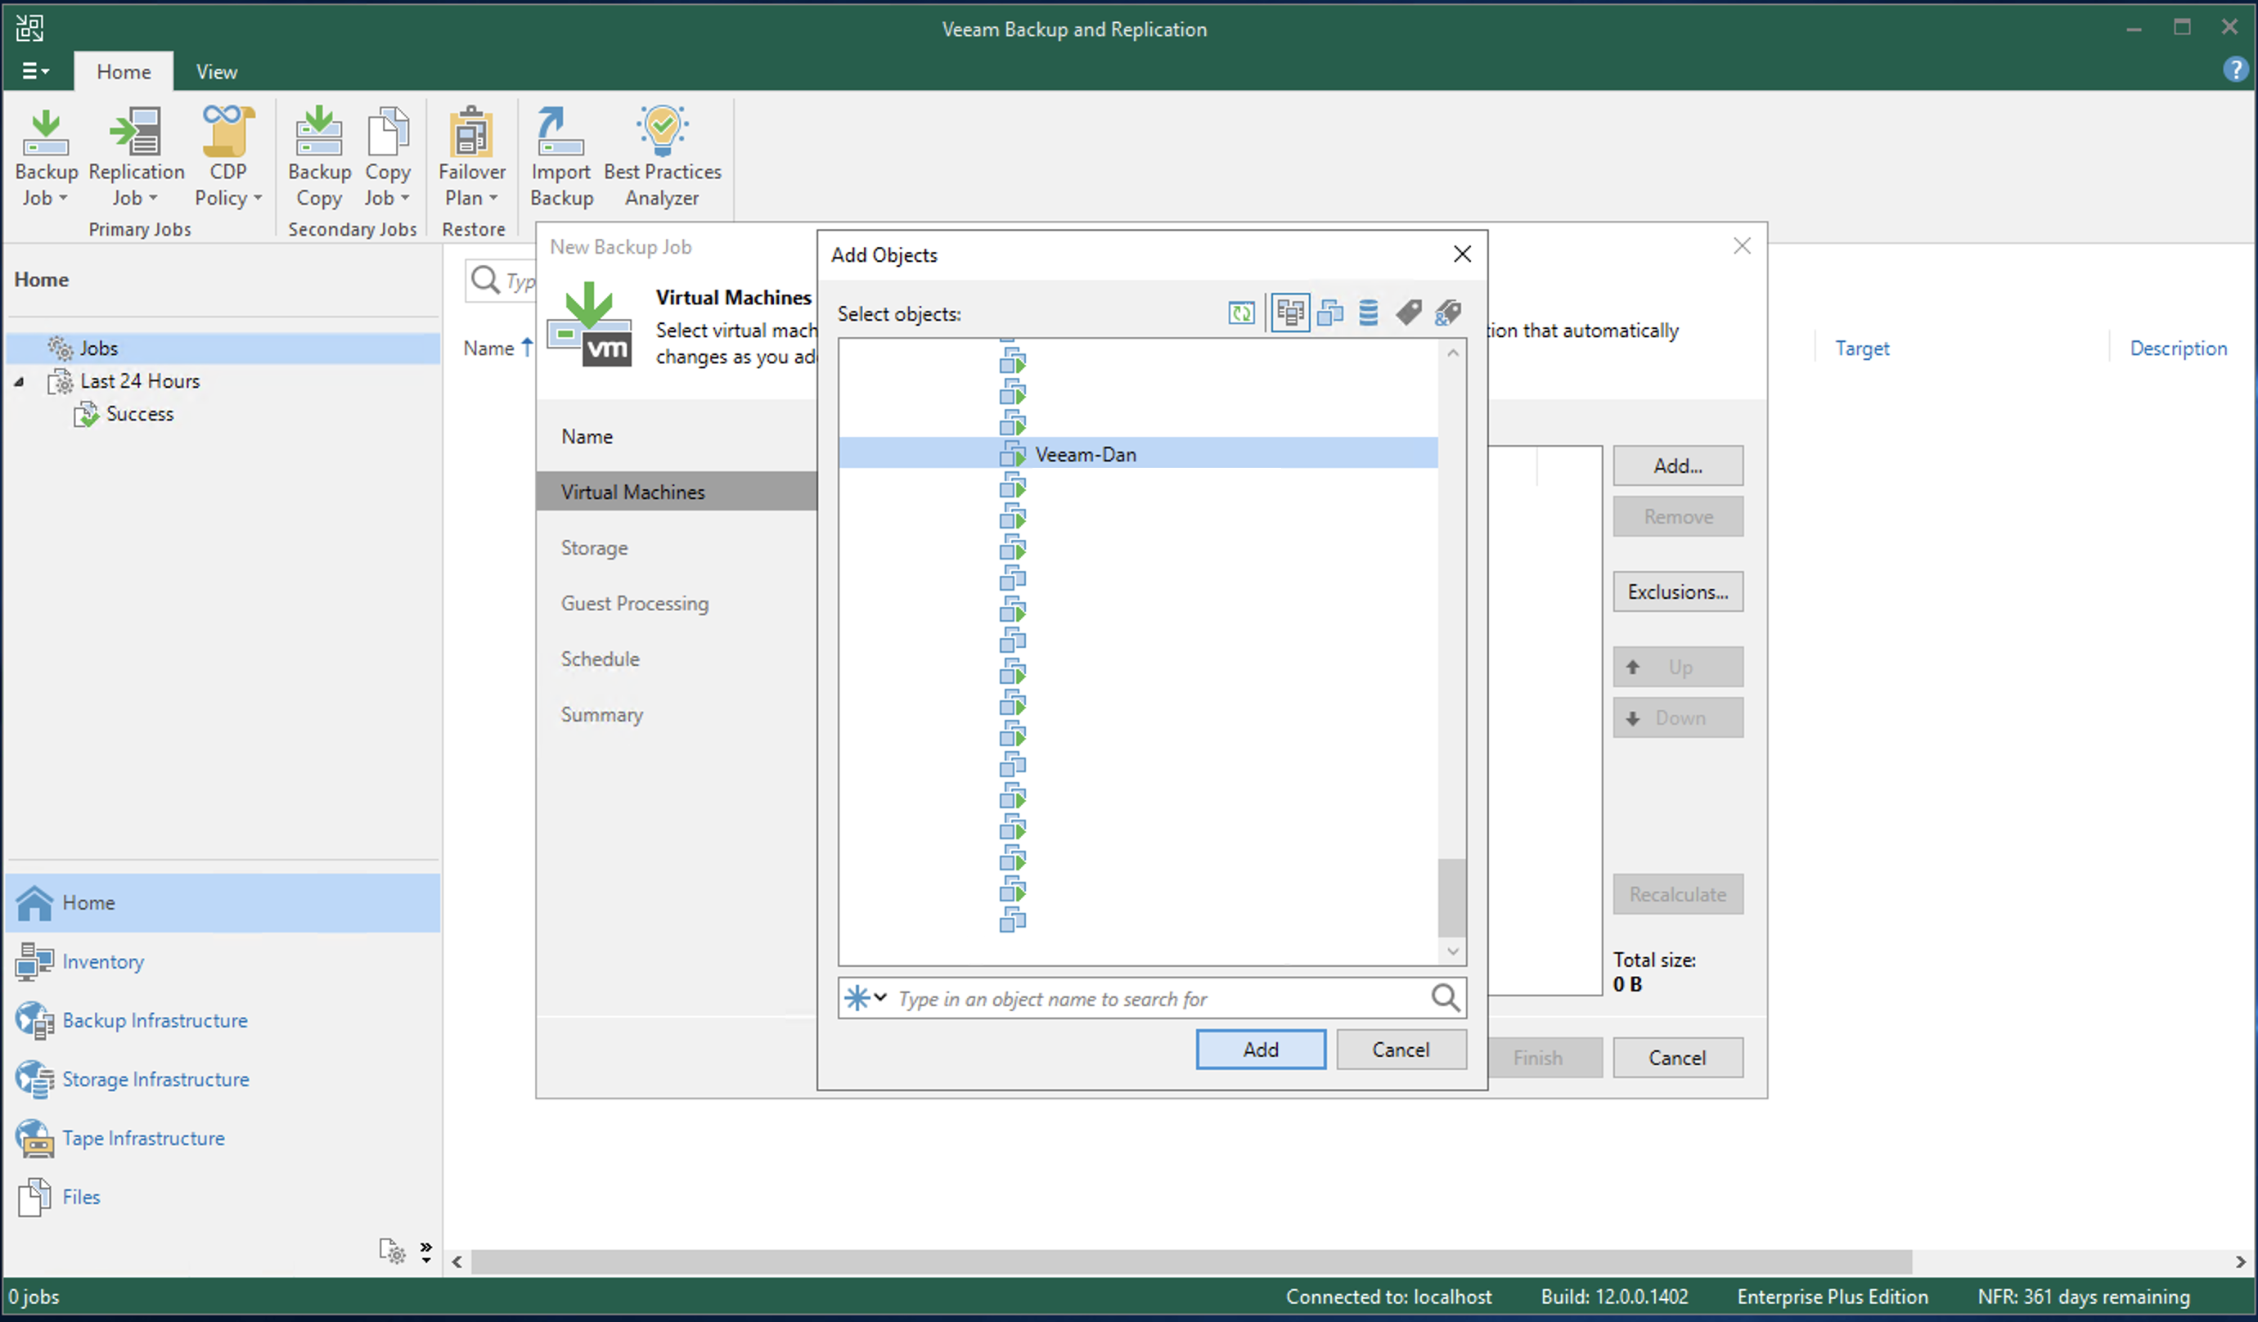Open the Replication Job ribbon button
2258x1322 pixels.
pyautogui.click(x=136, y=157)
